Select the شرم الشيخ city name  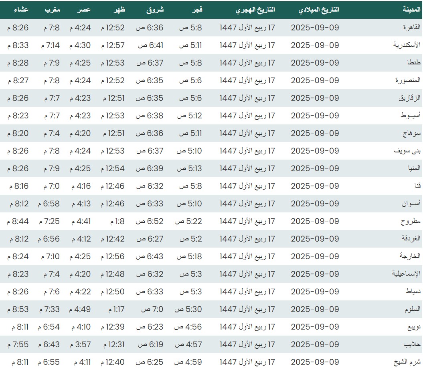tap(407, 362)
